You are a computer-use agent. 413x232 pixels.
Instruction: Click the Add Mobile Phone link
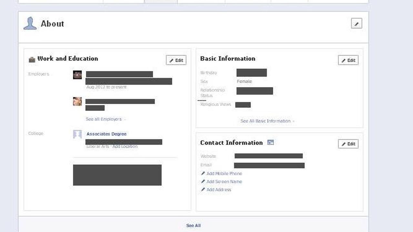(x=224, y=174)
